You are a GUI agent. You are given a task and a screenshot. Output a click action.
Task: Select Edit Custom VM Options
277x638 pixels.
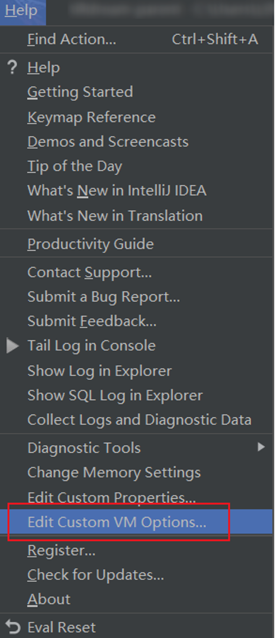tap(136, 522)
